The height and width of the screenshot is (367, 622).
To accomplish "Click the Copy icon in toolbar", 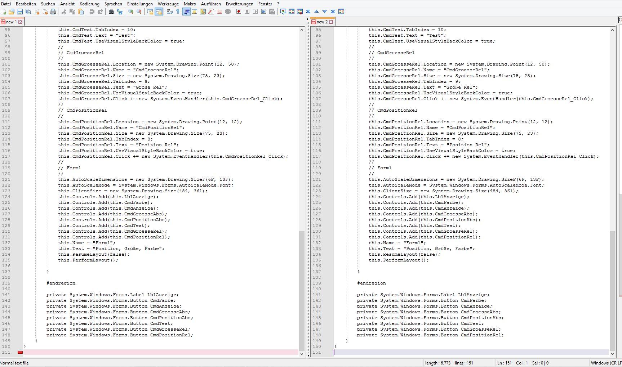I will [x=72, y=12].
